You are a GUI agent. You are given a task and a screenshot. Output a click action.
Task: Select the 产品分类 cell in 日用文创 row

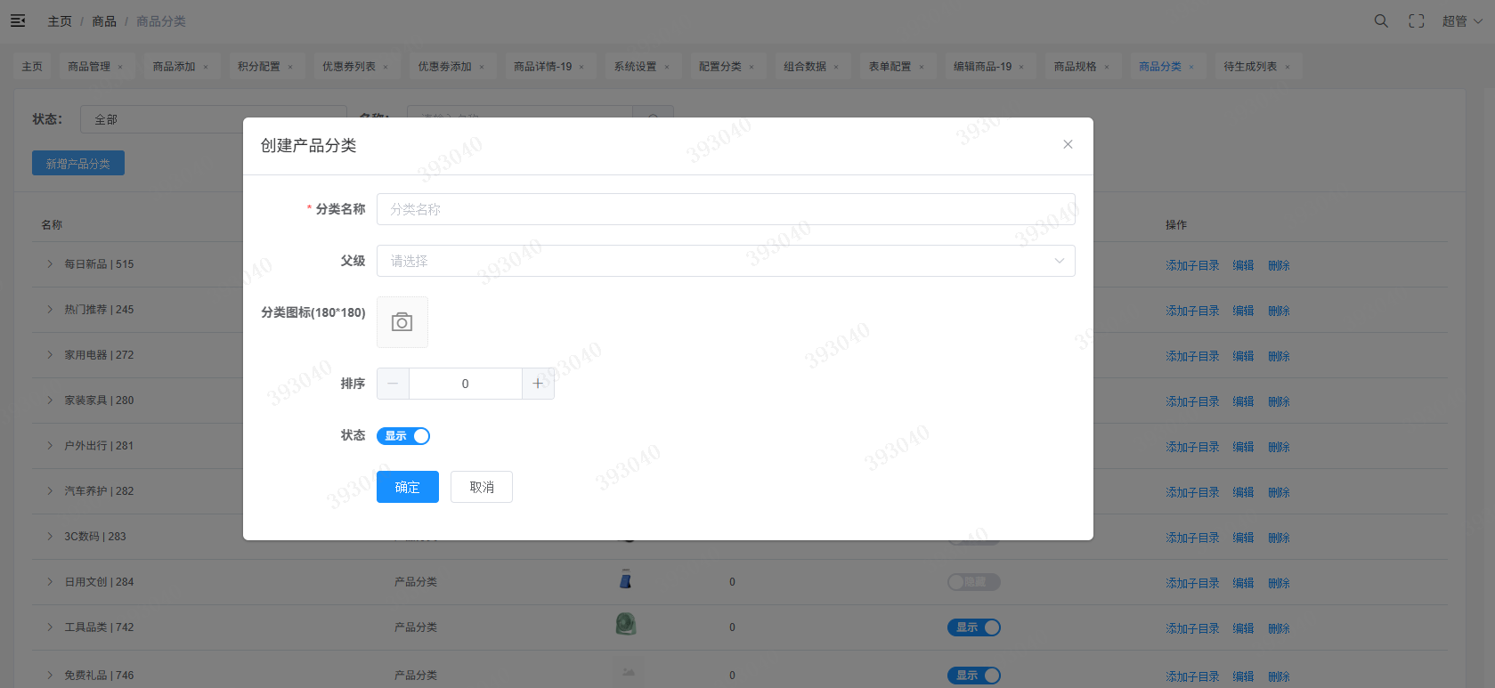[x=416, y=582]
